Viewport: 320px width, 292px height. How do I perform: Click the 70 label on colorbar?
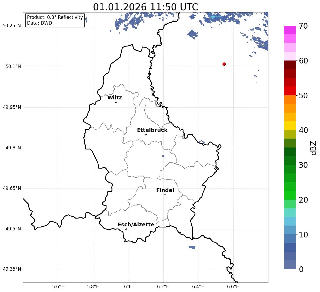click(x=303, y=26)
